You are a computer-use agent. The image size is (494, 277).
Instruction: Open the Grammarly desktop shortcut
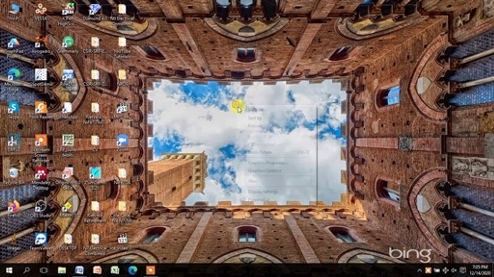coord(68,45)
